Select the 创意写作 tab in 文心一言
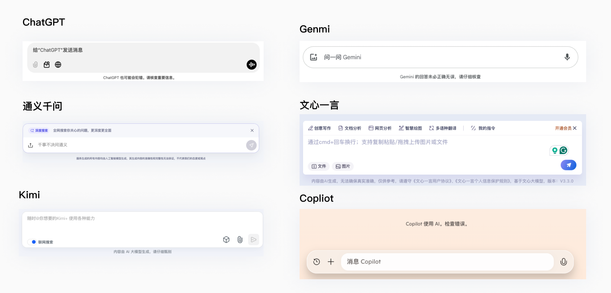The image size is (611, 293). click(319, 128)
